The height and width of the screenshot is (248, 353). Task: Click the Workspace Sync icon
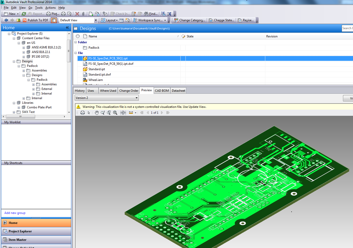pyautogui.click(x=135, y=20)
